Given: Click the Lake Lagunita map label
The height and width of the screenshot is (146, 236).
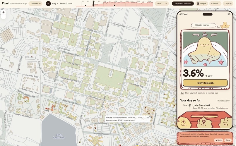Looking at the screenshot, I should (59, 136).
